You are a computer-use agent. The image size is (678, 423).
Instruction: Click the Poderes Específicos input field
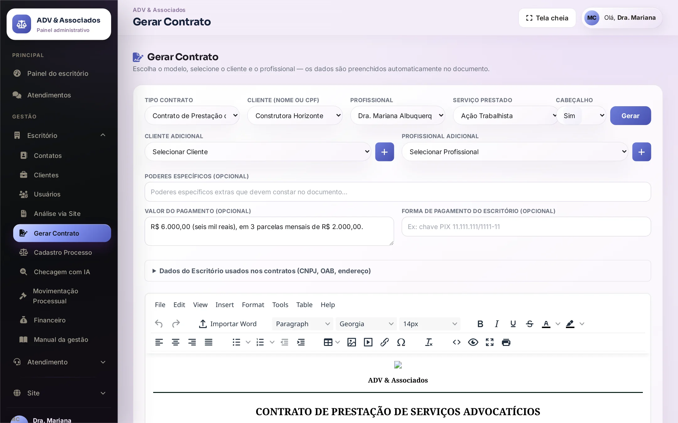[x=398, y=192]
